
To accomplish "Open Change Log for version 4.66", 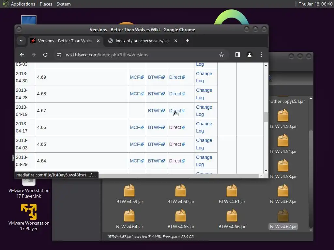I will pos(204,127).
